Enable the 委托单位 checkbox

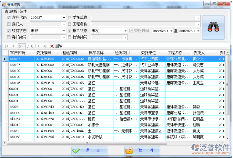pos(69,18)
